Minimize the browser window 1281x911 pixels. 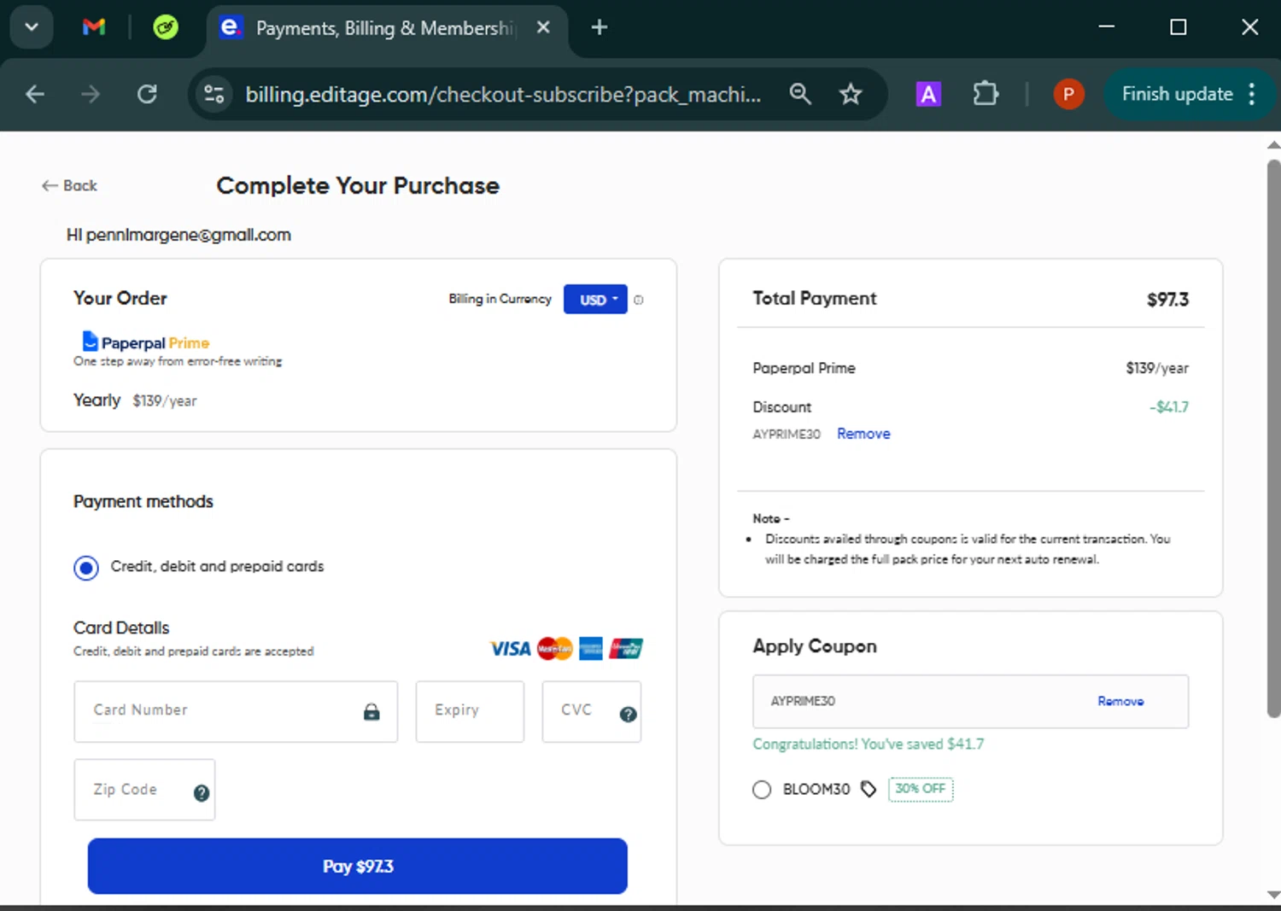pos(1107,27)
